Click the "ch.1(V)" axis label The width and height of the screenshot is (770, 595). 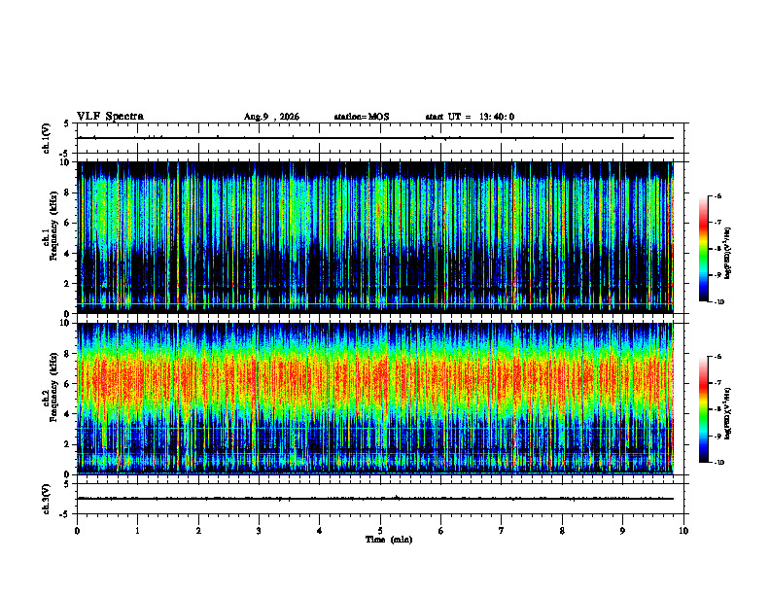(x=47, y=138)
